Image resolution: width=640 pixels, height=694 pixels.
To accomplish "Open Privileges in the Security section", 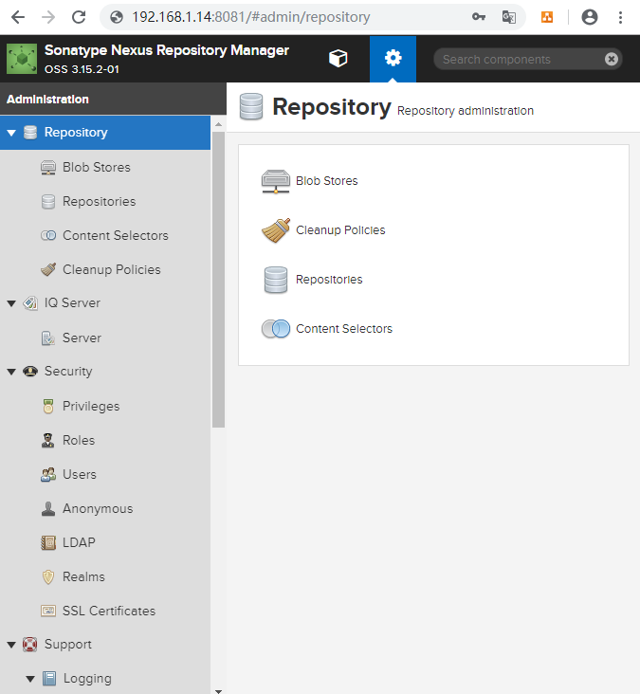I will point(91,407).
